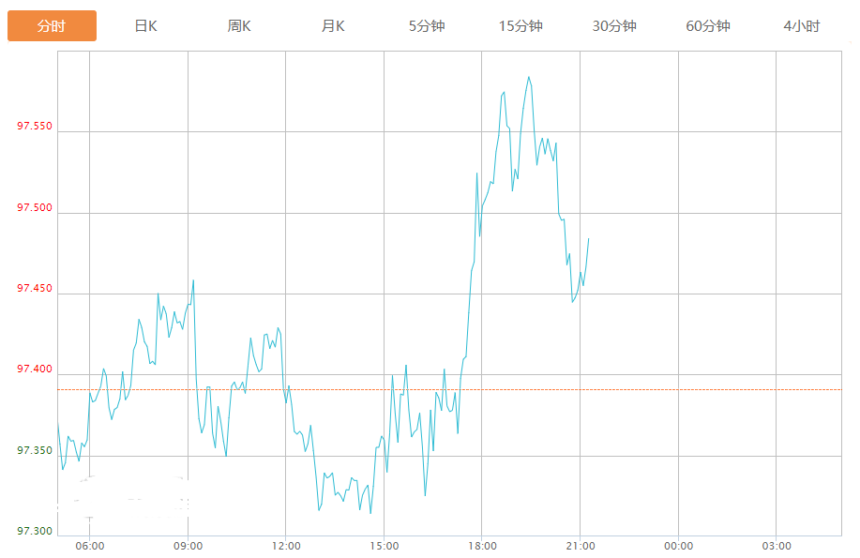The image size is (860, 558).
Task: Select the 分时 tab
Action: click(52, 26)
